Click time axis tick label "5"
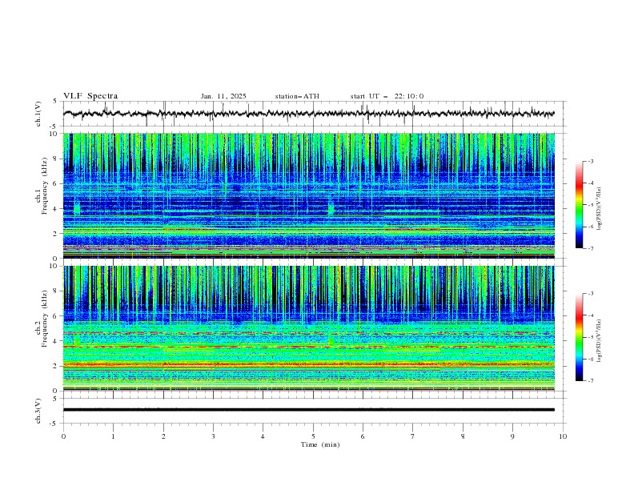Image resolution: width=634 pixels, height=490 pixels. tap(313, 436)
